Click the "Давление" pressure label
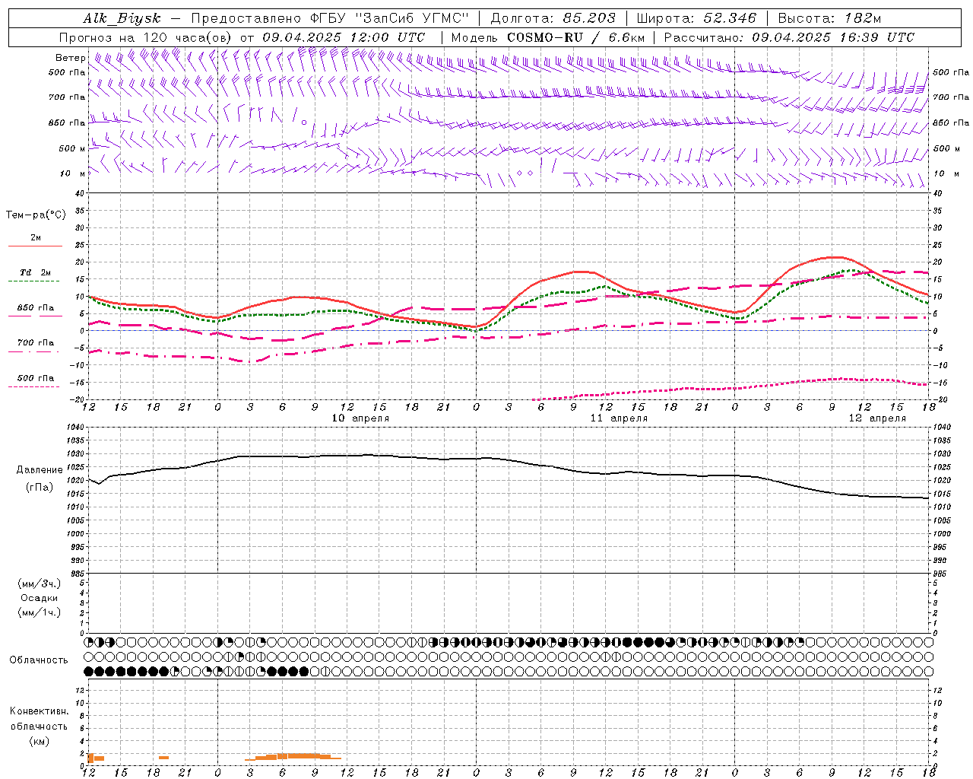Image resolution: width=973 pixels, height=779 pixels. (40, 470)
